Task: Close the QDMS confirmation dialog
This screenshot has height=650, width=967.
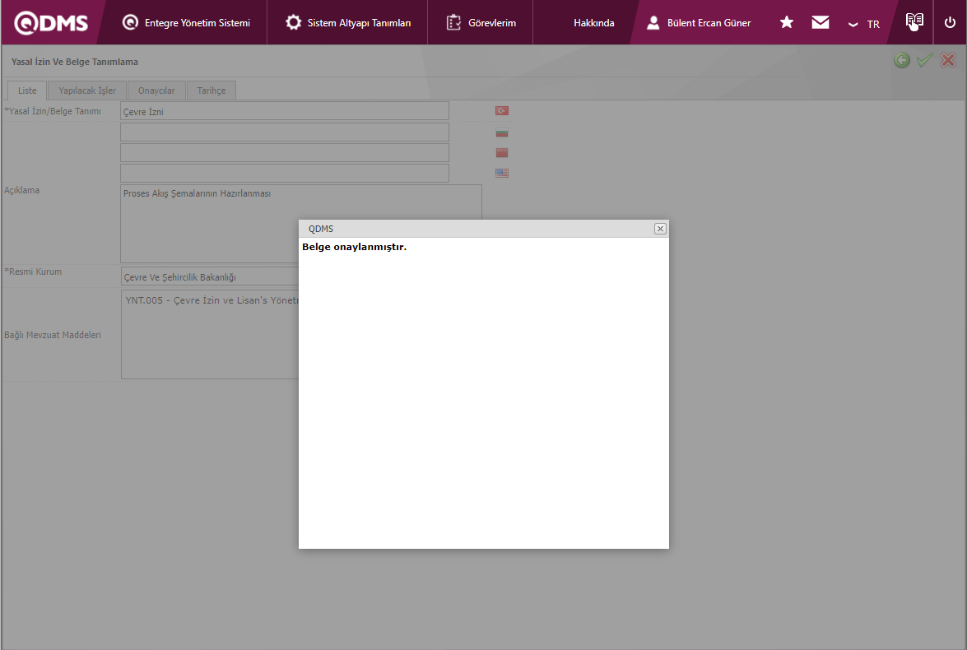Action: point(660,229)
